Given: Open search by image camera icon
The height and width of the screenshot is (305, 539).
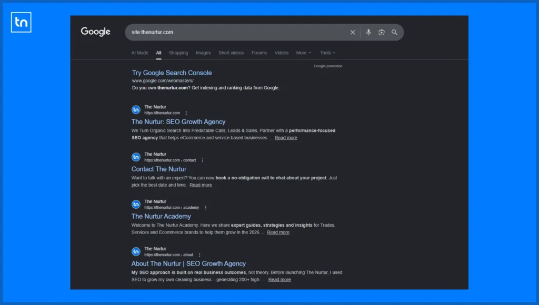Looking at the screenshot, I should coord(381,32).
